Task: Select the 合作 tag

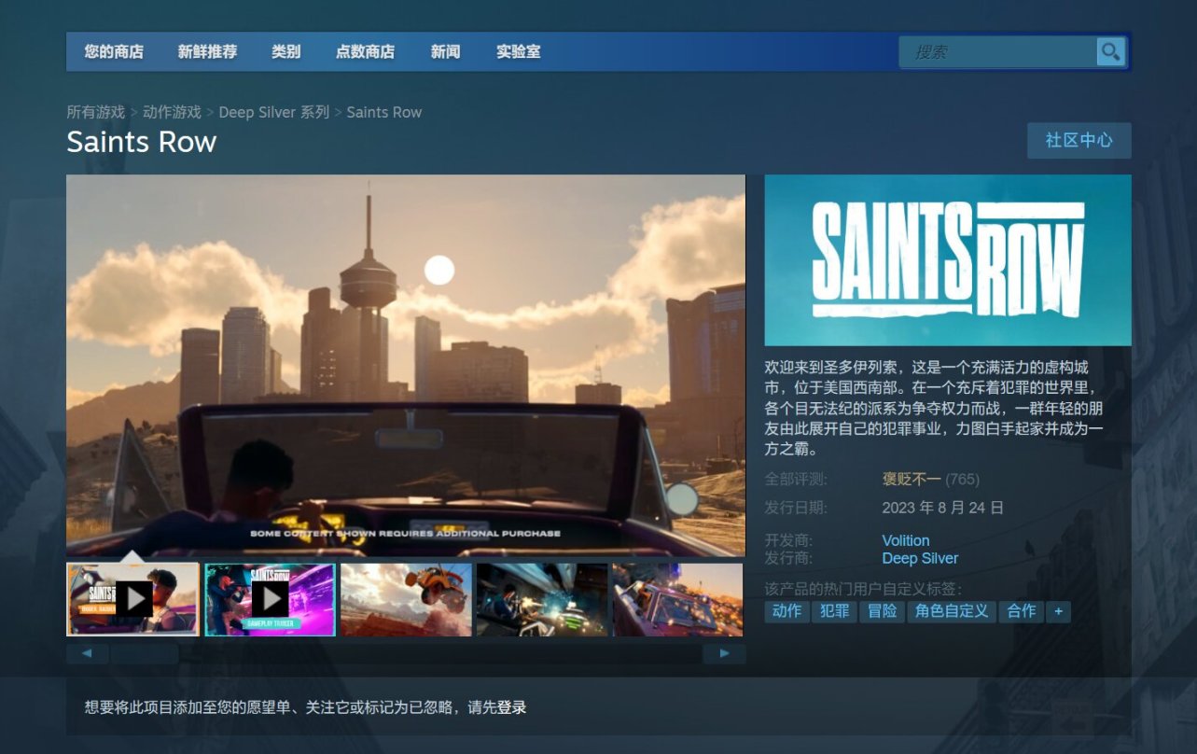Action: [x=1021, y=611]
